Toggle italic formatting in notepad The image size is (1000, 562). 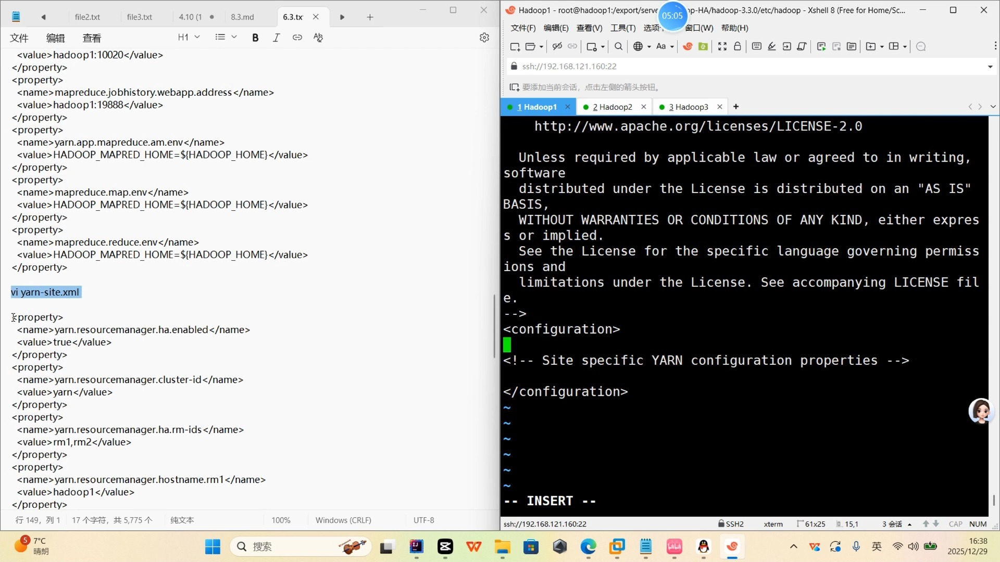[x=276, y=37]
